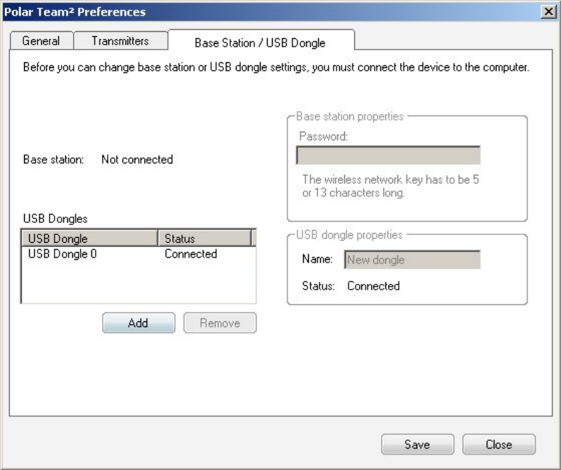Click the Status column header
The image size is (561, 470).
[x=205, y=239]
